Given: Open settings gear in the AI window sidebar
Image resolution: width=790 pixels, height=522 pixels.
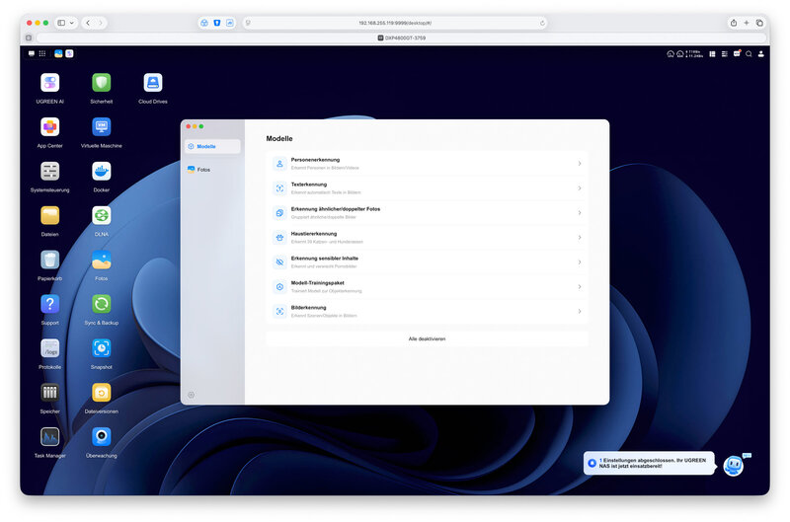Looking at the screenshot, I should 191,395.
